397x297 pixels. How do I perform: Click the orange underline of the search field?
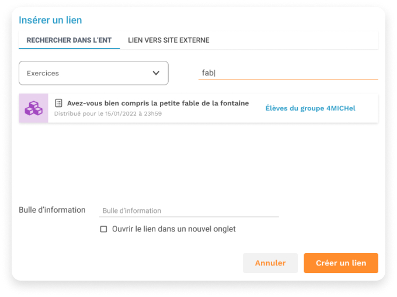point(288,80)
